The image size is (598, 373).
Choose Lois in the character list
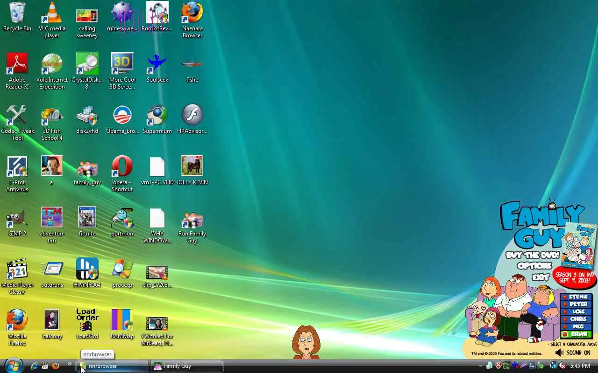coord(577,311)
